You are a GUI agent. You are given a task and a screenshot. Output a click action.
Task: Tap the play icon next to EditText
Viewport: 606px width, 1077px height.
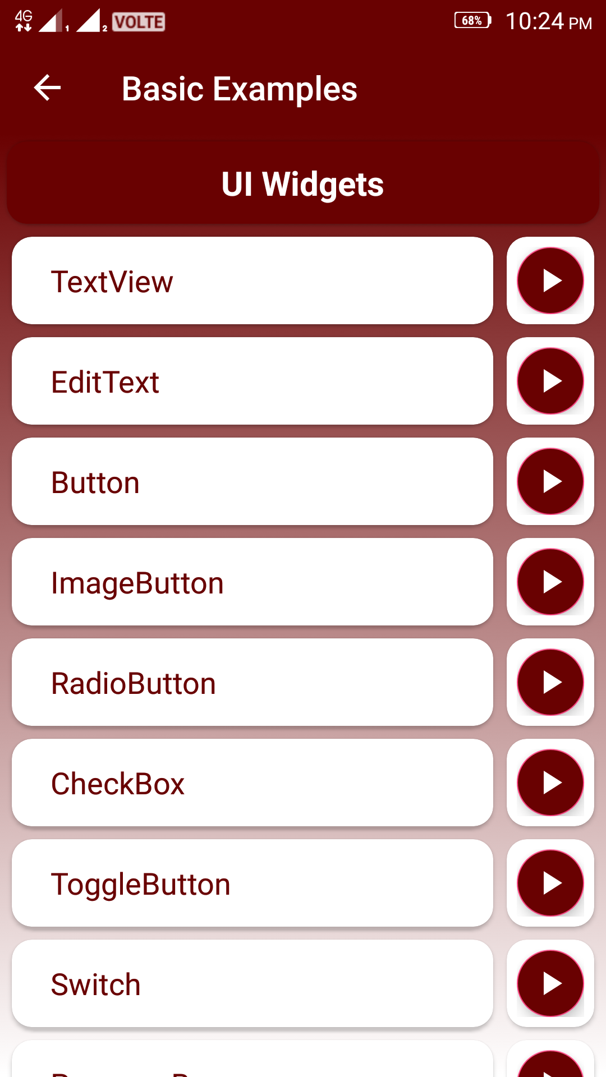(x=550, y=381)
